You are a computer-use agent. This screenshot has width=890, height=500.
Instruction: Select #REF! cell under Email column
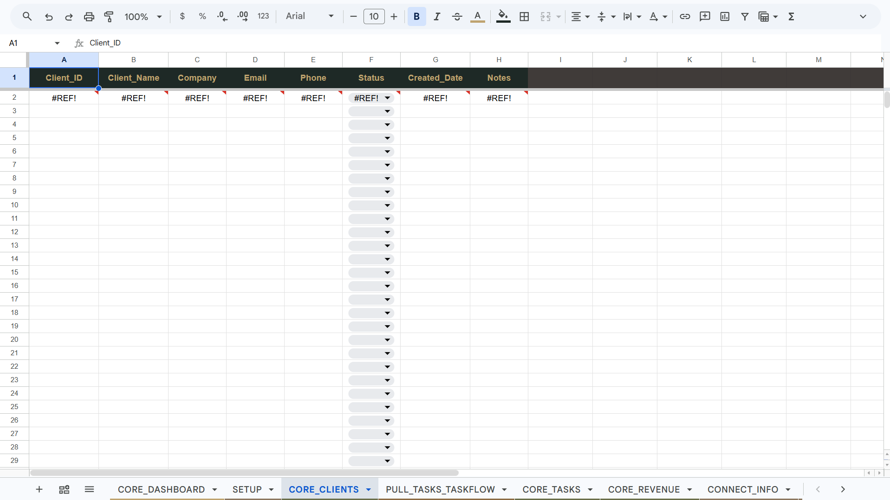(x=255, y=98)
